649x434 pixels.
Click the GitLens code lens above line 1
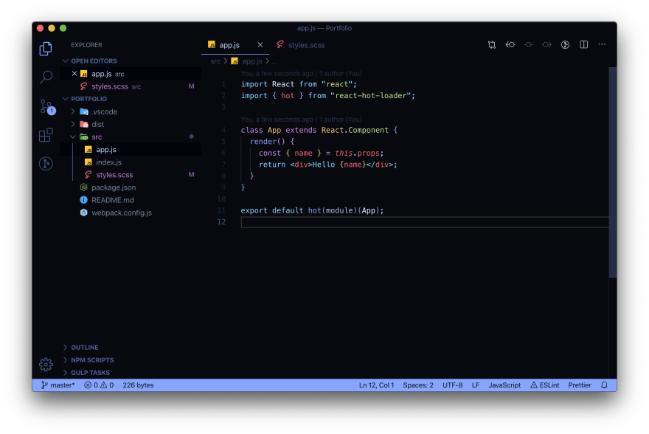pos(302,73)
